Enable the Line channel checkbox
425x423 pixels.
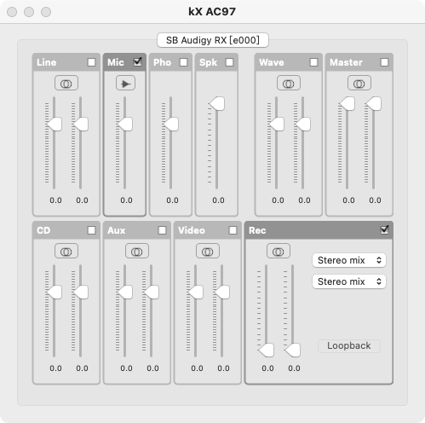click(91, 62)
